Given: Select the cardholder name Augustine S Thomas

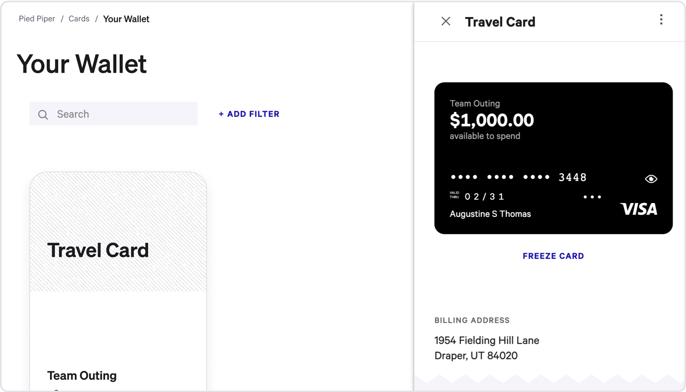Looking at the screenshot, I should tap(490, 214).
